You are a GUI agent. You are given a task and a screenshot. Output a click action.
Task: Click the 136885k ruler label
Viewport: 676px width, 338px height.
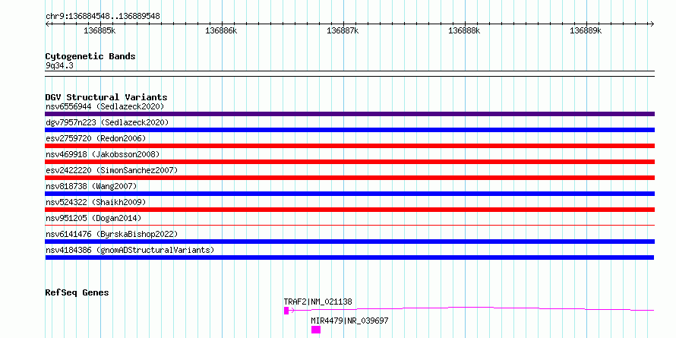click(x=100, y=31)
